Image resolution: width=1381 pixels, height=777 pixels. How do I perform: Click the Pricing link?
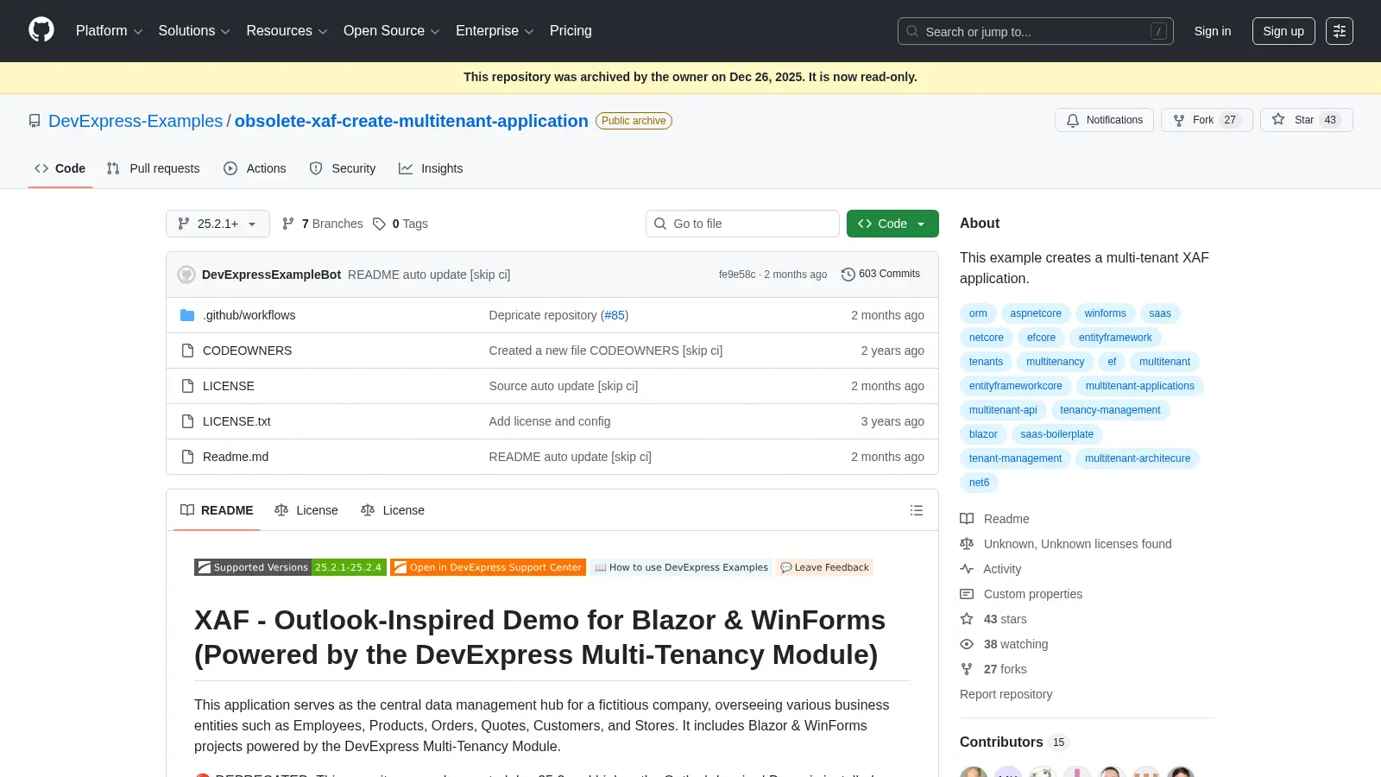[571, 31]
